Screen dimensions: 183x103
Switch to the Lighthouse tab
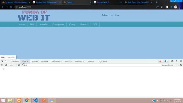tap(103, 61)
